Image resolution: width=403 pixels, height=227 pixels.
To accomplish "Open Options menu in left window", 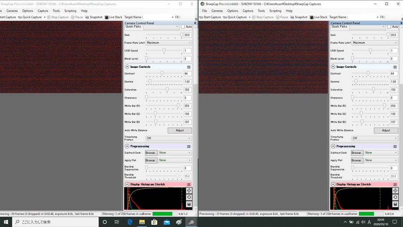I will coord(27,11).
